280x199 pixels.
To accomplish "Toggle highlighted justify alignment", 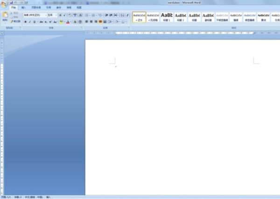I will [100, 21].
